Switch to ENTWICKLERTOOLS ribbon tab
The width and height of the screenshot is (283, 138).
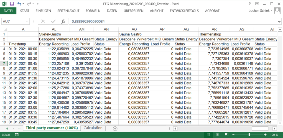click(x=184, y=11)
